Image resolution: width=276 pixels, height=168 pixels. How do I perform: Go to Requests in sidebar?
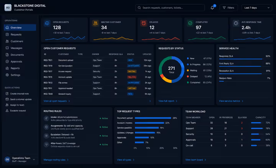20,34
